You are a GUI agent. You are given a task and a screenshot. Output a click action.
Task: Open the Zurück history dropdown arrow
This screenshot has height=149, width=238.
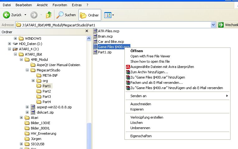pyautogui.click(x=25, y=15)
